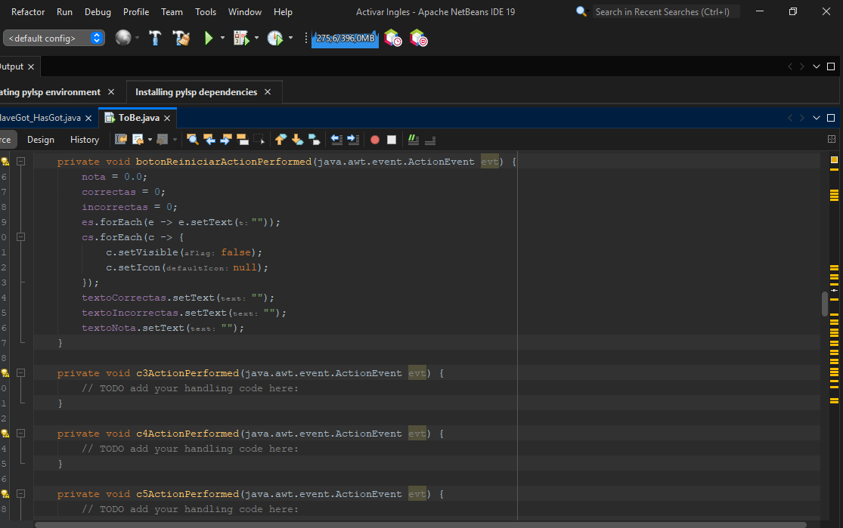843x528 pixels.
Task: Click Find Selection magnifier icon in editor toolbar
Action: coord(192,140)
